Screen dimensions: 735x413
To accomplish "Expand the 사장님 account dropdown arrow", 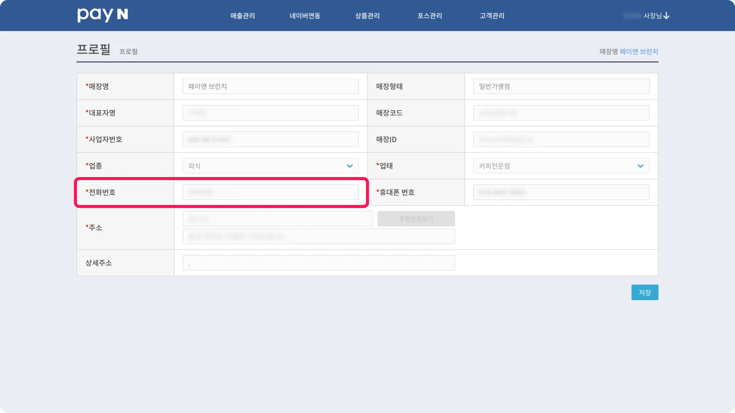I will [666, 16].
